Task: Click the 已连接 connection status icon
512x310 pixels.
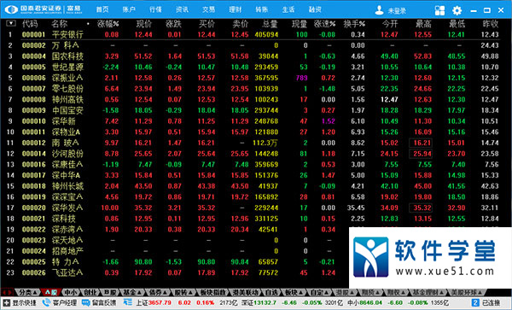Action: (x=476, y=303)
